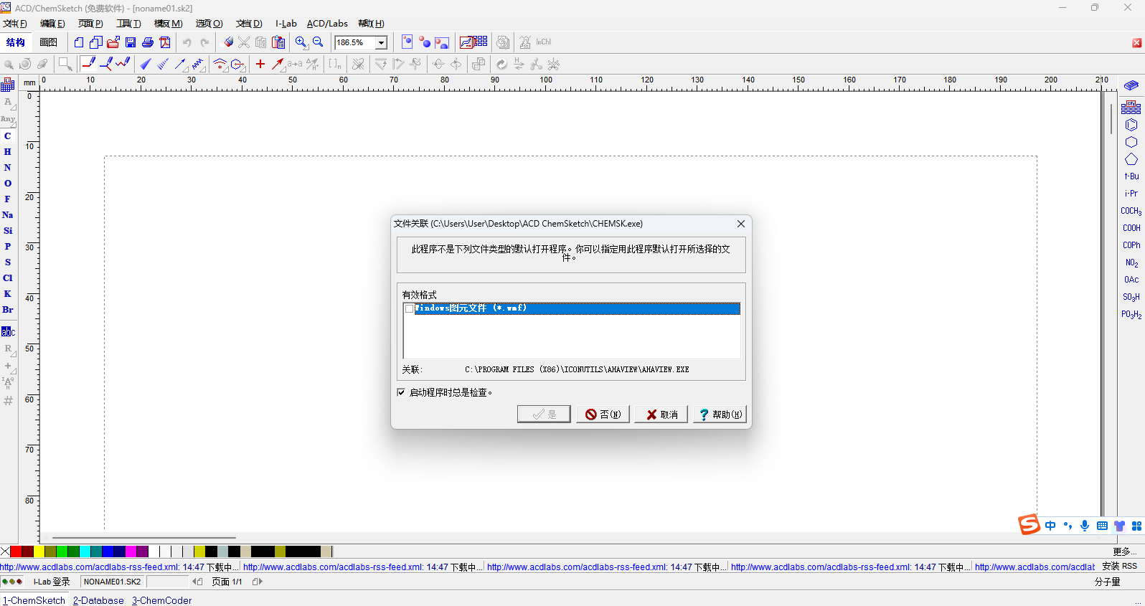
Task: Open the I-Lab menu
Action: (286, 24)
